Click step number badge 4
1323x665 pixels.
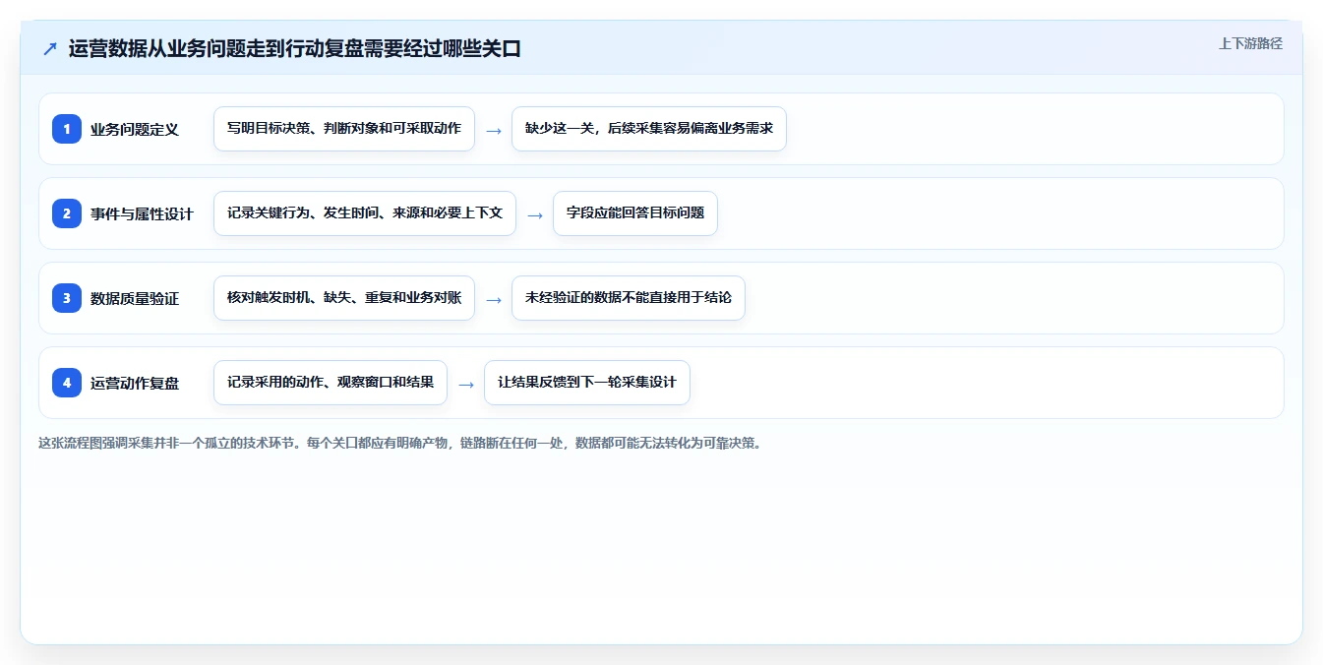coord(67,383)
